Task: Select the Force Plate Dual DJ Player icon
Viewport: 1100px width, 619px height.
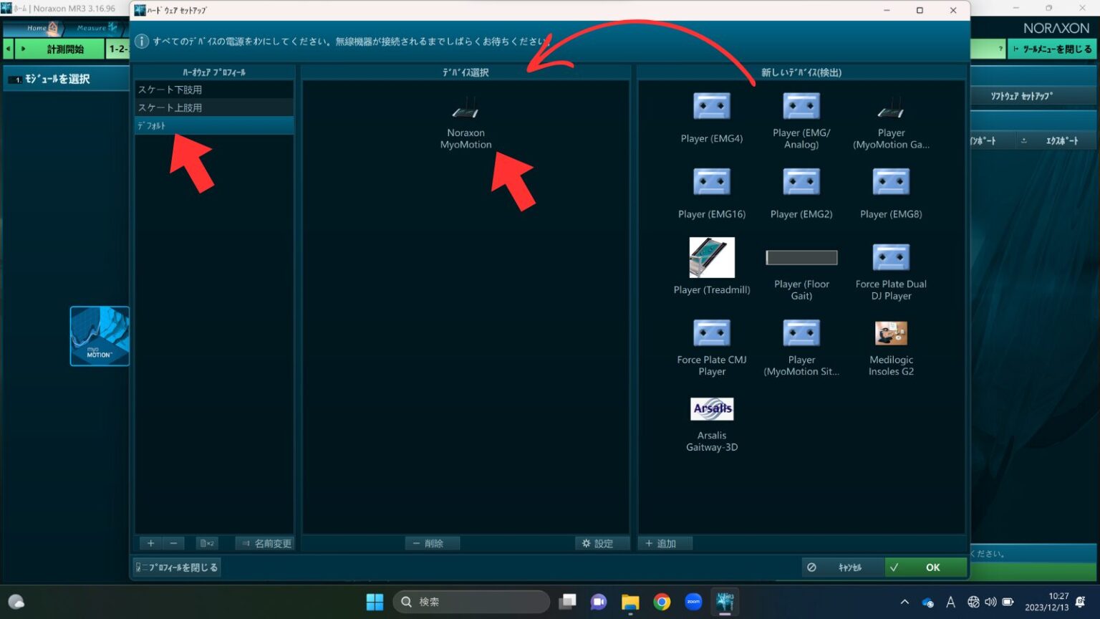Action: click(890, 257)
